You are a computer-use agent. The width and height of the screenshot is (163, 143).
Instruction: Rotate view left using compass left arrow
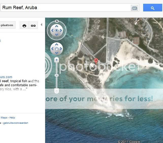[52, 30]
